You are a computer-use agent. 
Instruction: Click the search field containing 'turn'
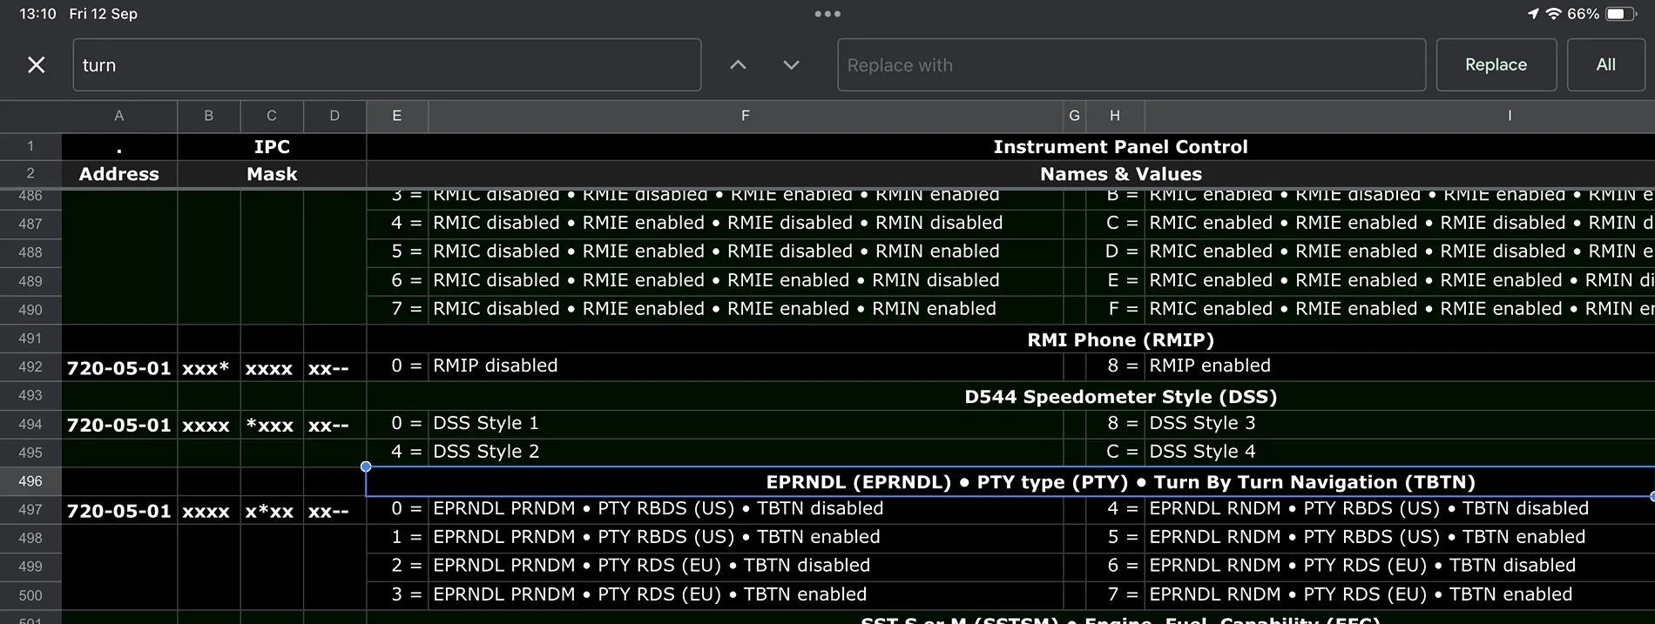click(x=387, y=65)
